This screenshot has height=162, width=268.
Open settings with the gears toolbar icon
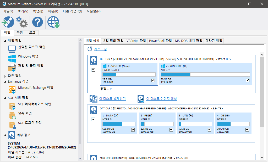[x=22, y=22]
